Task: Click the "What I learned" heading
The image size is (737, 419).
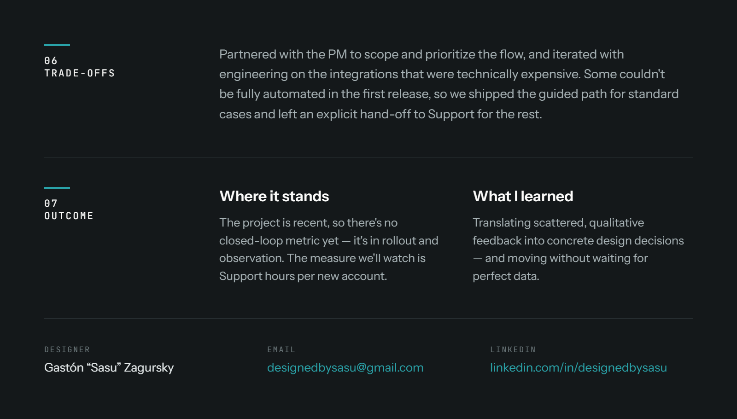Action: 523,196
